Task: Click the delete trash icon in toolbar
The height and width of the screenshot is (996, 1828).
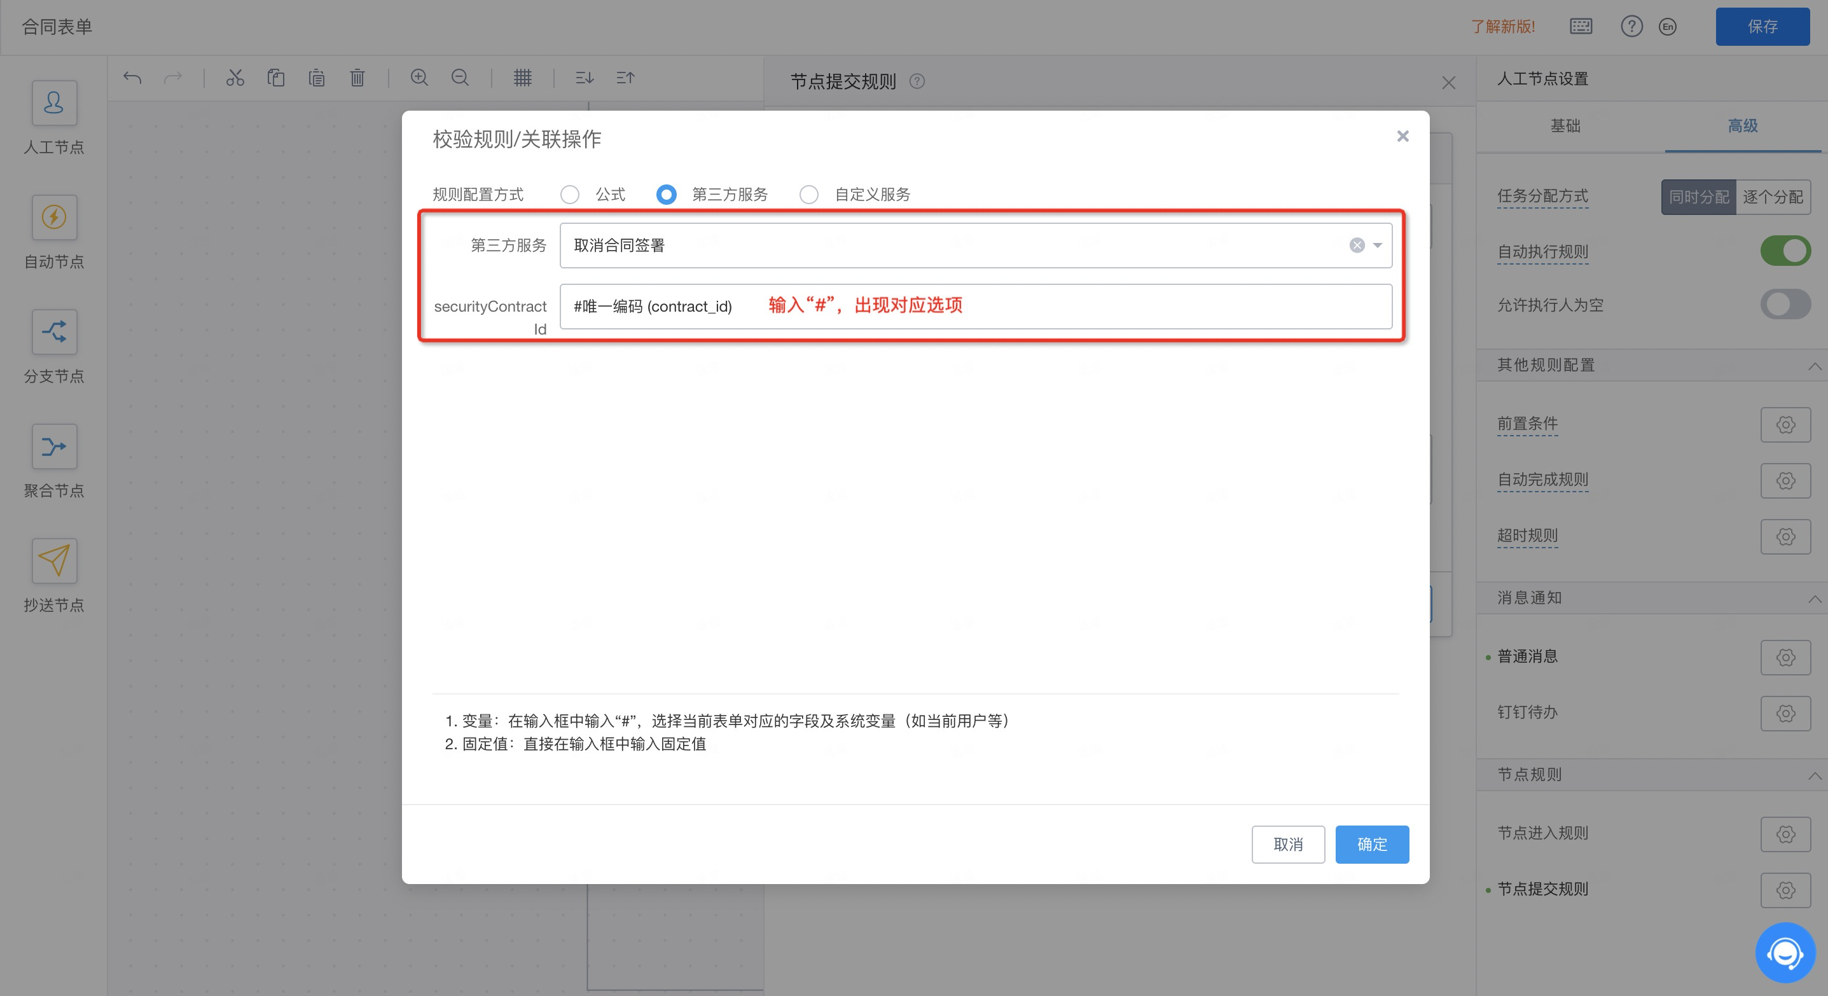Action: pyautogui.click(x=357, y=78)
